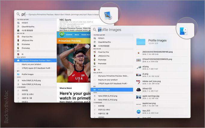Open 프로파일 preference pane in front Spotlight list
205x128 pixels.
click(x=112, y=106)
